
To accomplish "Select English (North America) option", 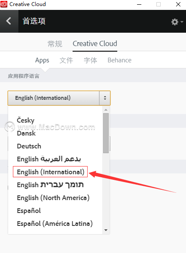I will coord(53,198).
